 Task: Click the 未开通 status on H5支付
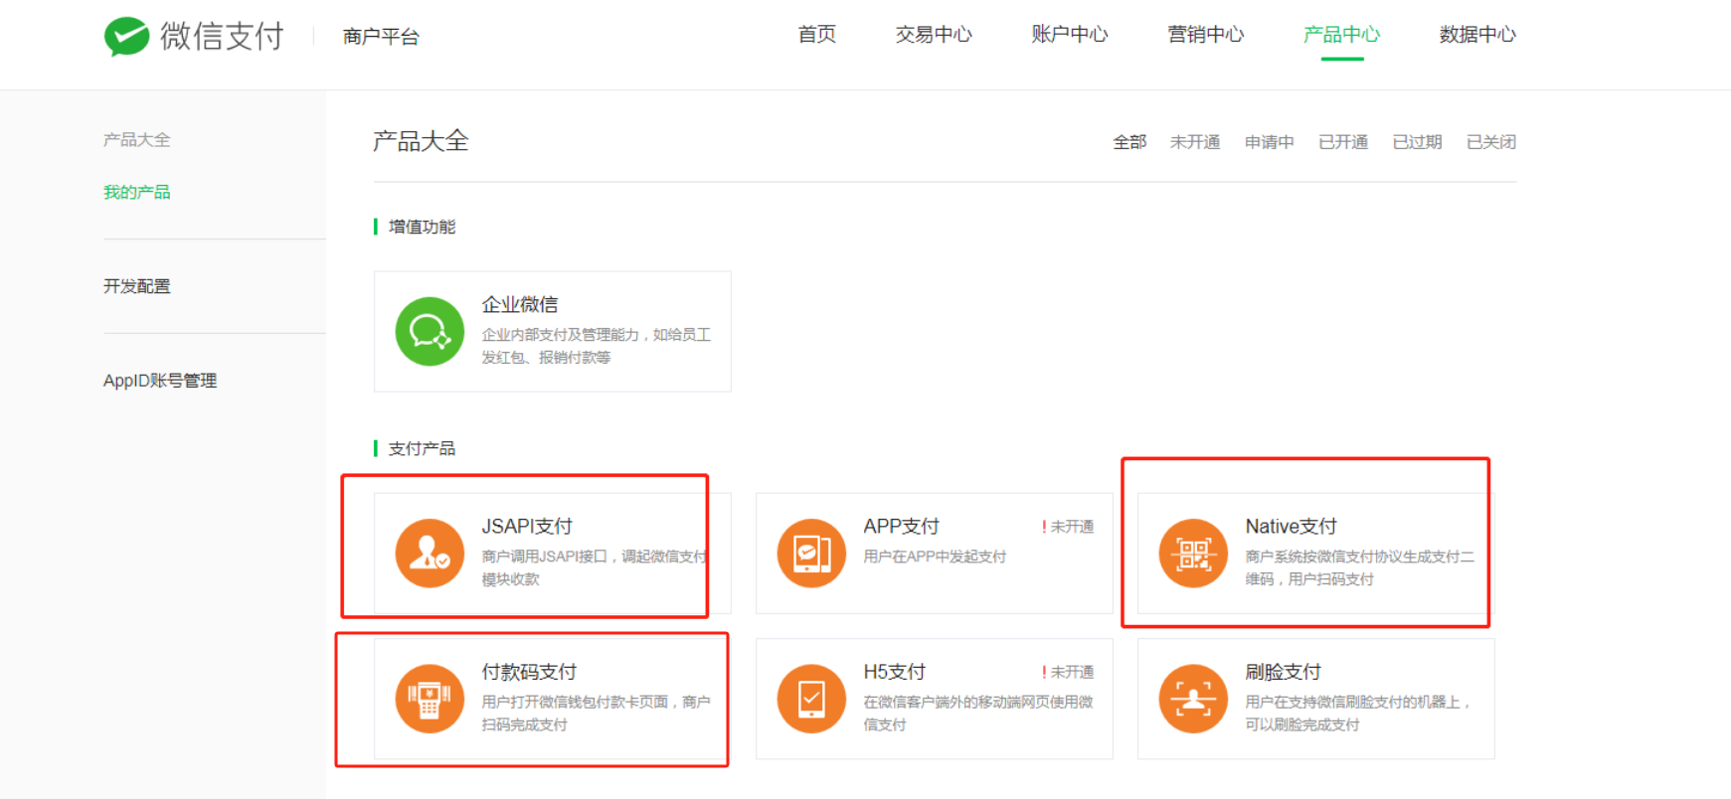[1068, 673]
